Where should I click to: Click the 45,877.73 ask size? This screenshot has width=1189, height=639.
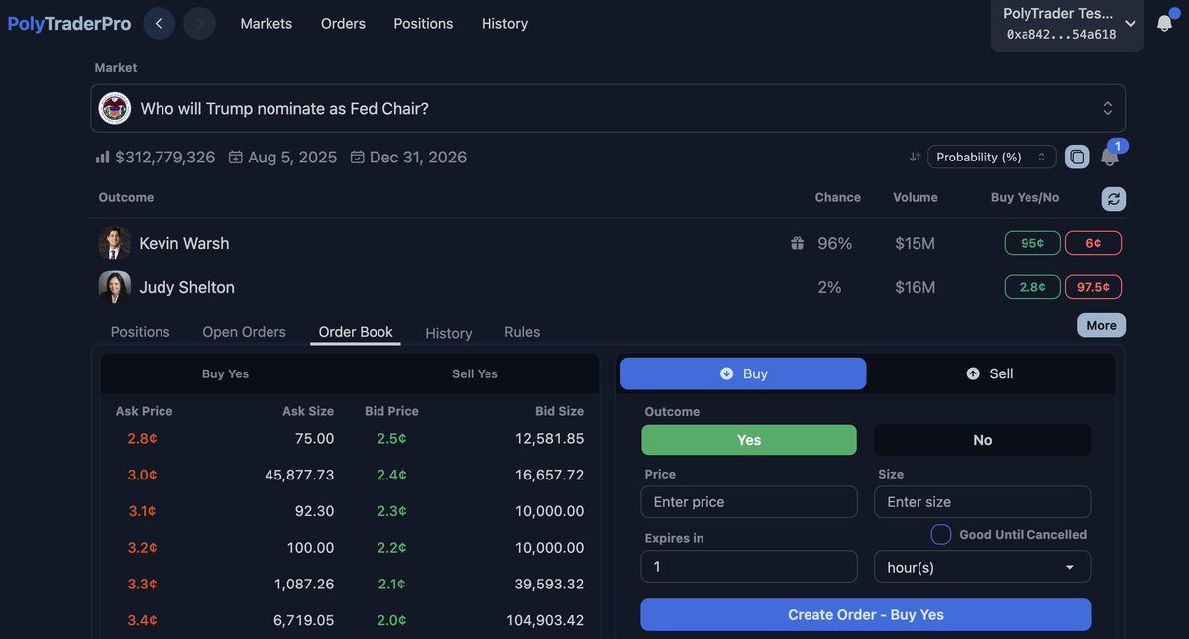[x=299, y=475]
